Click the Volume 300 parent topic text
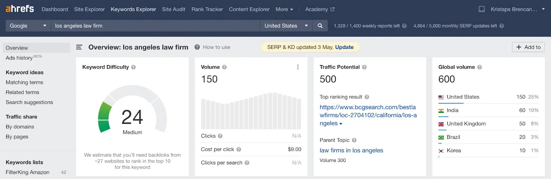This screenshot has height=179, width=551. coord(333,160)
